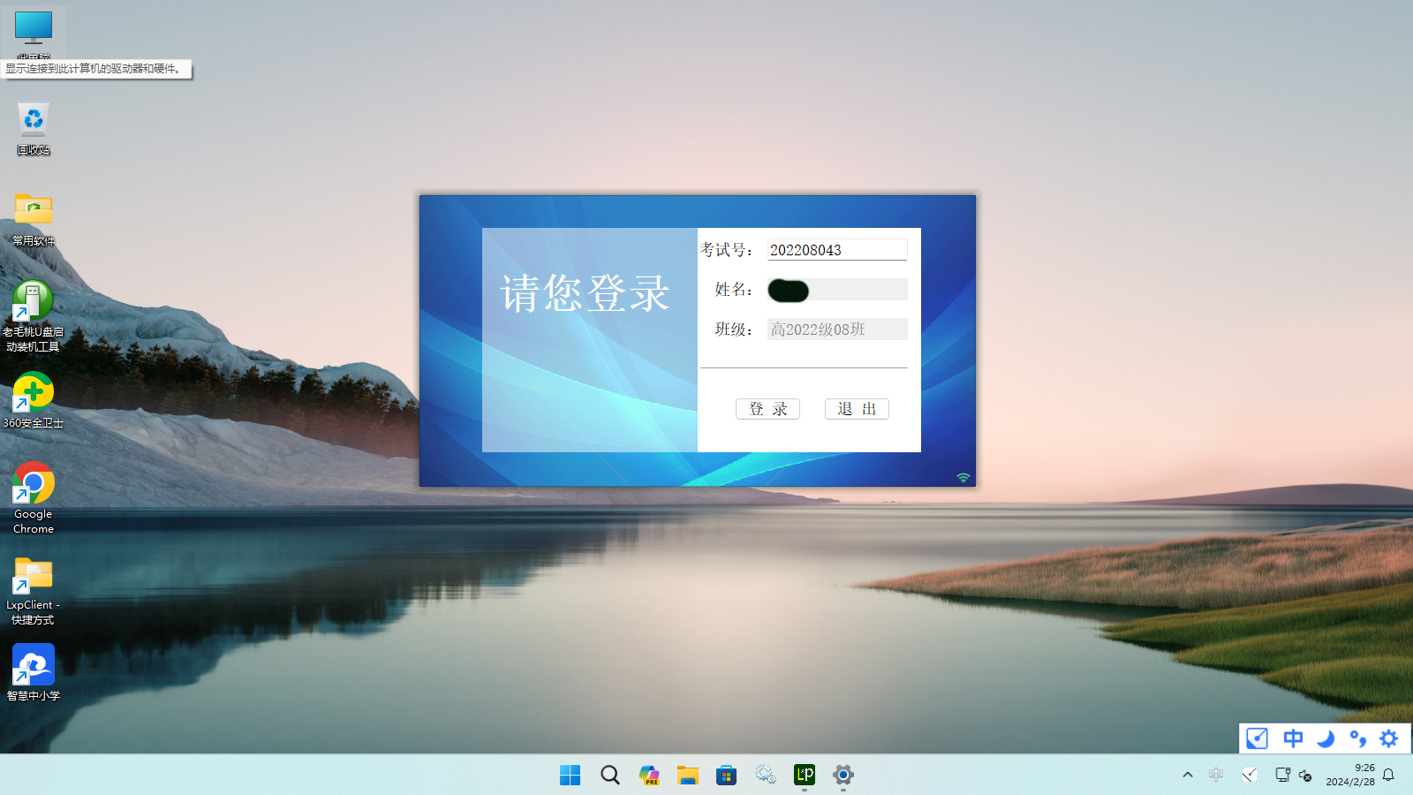
Task: Click the 班级 class field
Action: point(836,329)
